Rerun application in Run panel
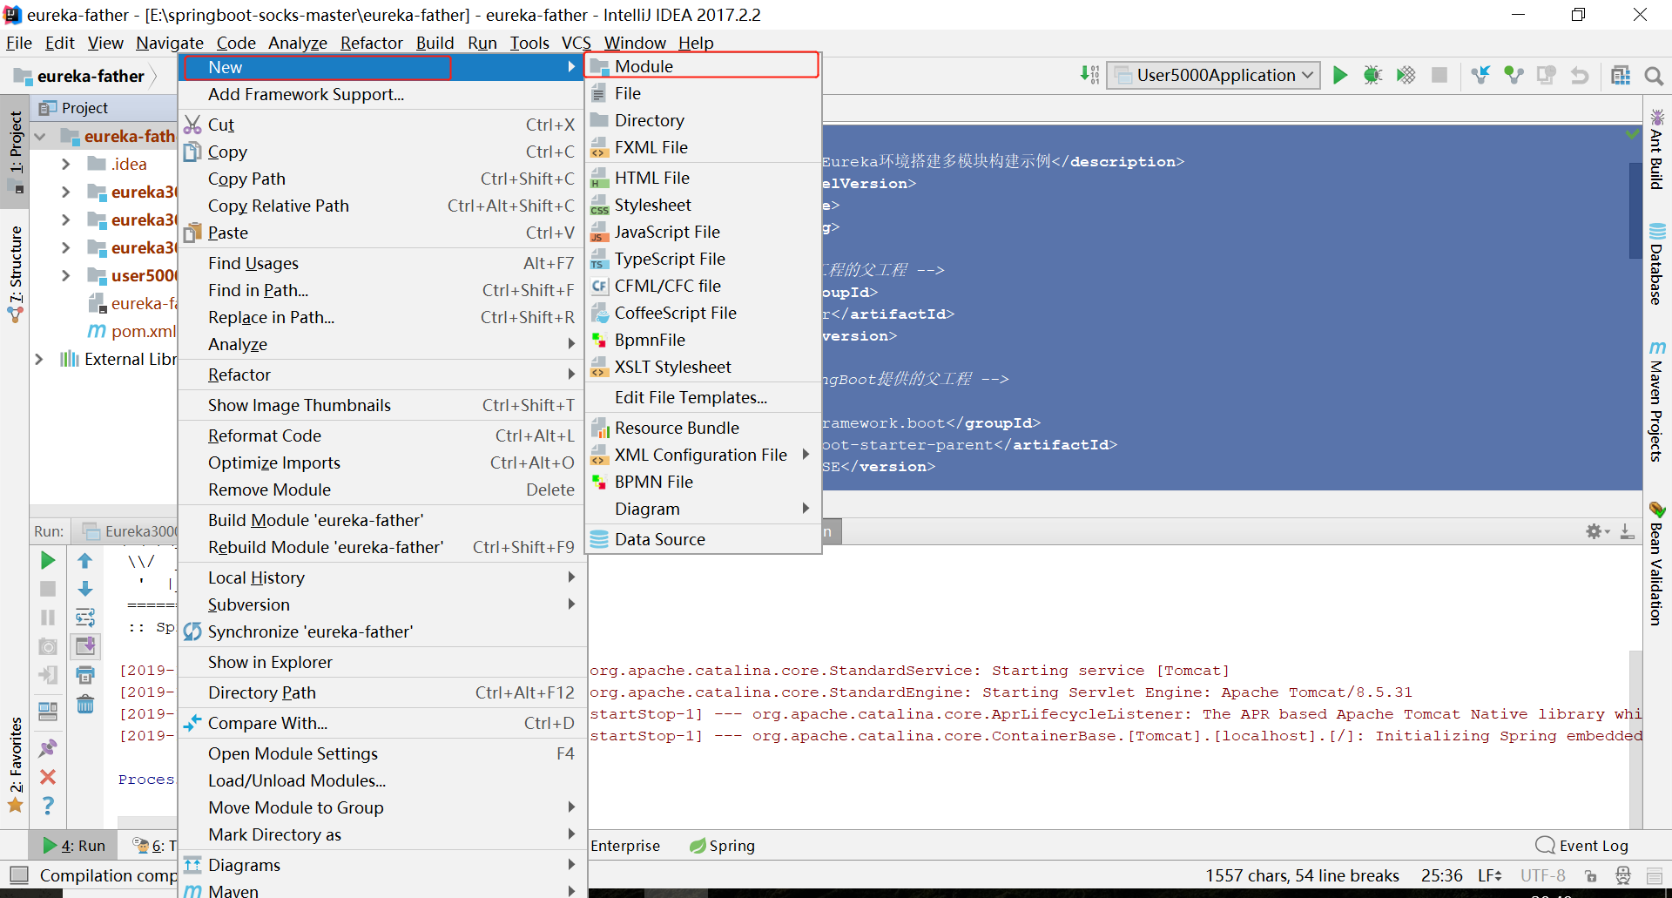Screen dimensions: 1672x898 point(48,560)
